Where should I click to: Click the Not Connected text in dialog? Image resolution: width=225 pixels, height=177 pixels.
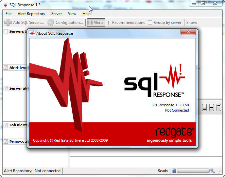(x=177, y=110)
